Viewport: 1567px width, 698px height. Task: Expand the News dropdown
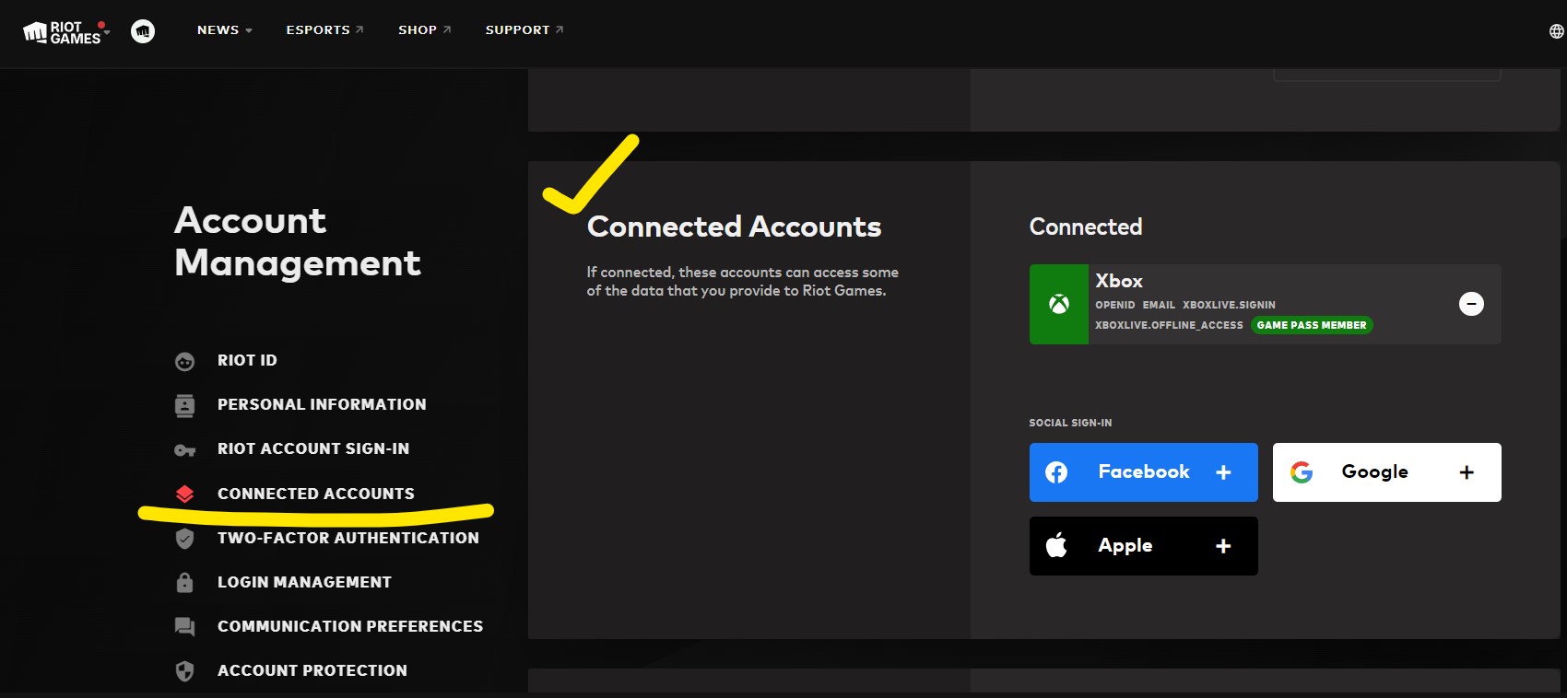coord(224,30)
